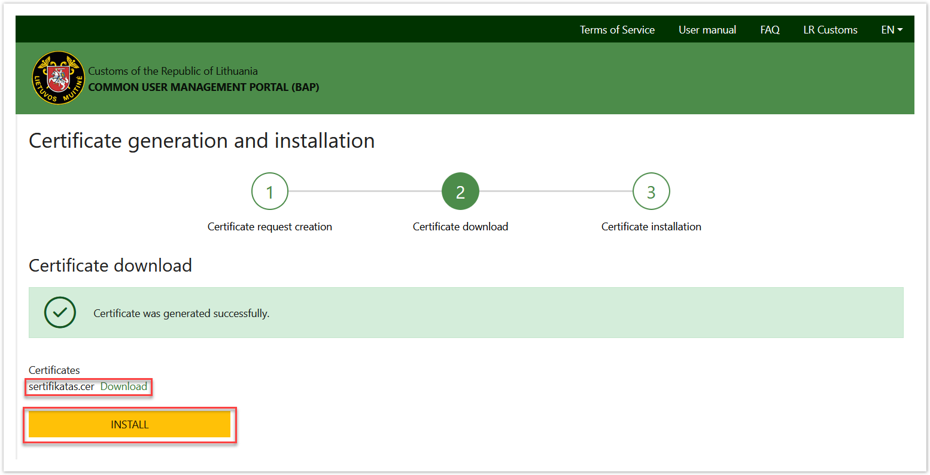Visit the LR Customs link
The image size is (930, 475).
(x=830, y=30)
